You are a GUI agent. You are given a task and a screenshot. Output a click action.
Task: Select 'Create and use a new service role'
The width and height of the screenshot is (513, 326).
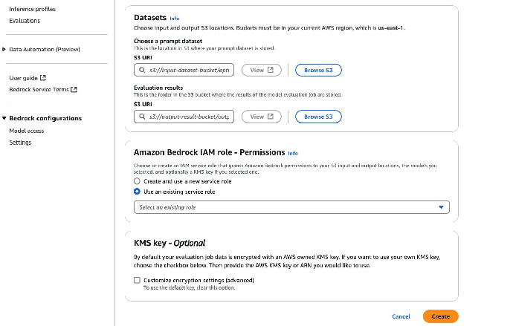[137, 181]
